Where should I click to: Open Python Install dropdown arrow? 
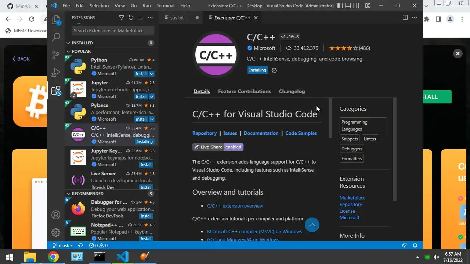click(x=152, y=74)
